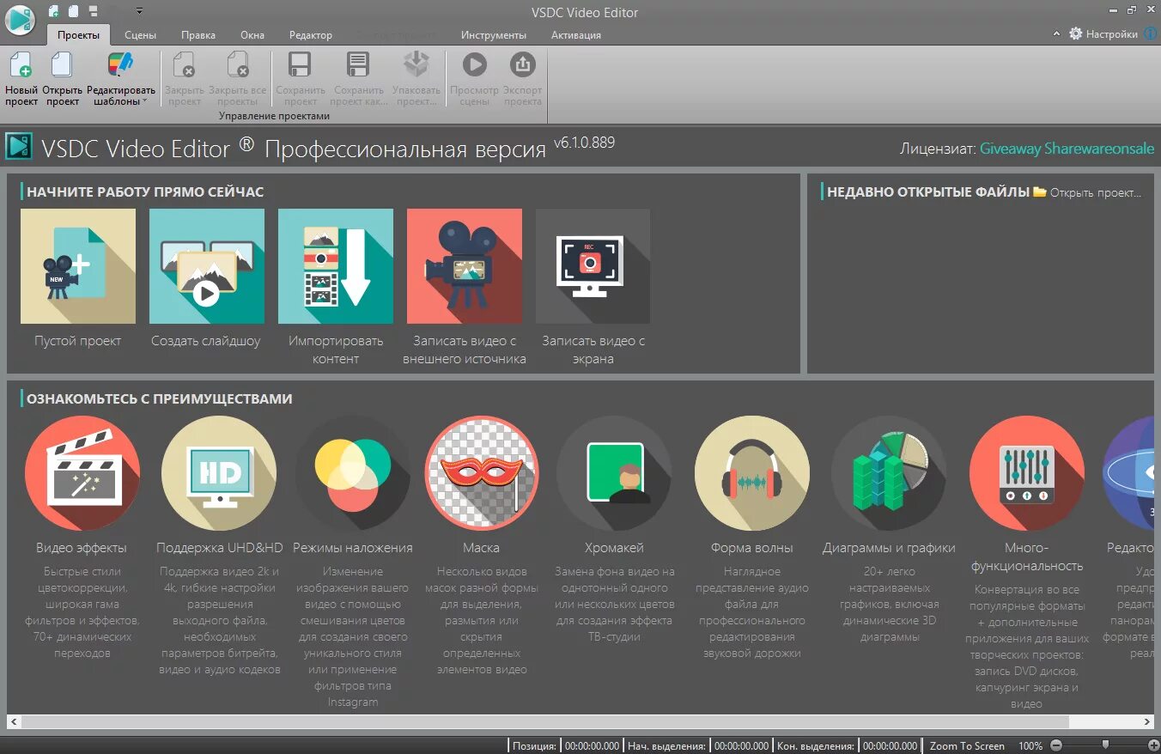Image resolution: width=1161 pixels, height=754 pixels.
Task: Click the zoom slider handle in status bar
Action: click(x=1105, y=745)
